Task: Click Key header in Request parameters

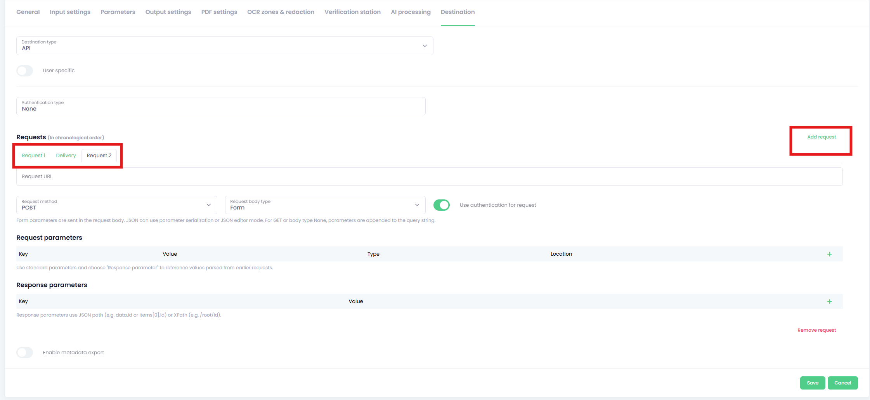Action: tap(23, 254)
